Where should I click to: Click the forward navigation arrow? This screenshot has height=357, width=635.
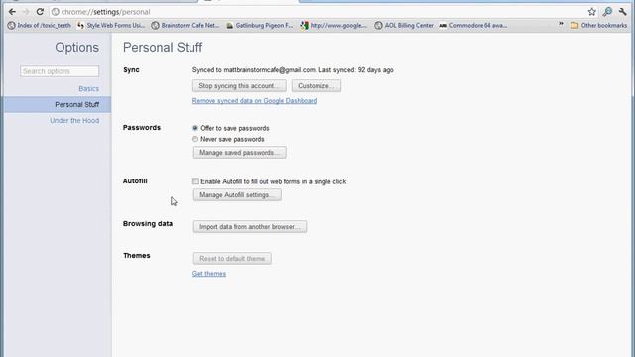(26, 12)
